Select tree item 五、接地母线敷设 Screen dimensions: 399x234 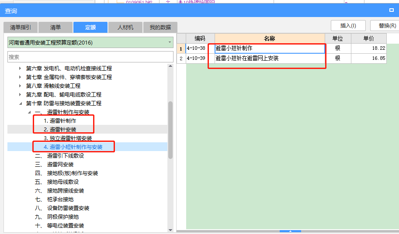click(x=57, y=182)
